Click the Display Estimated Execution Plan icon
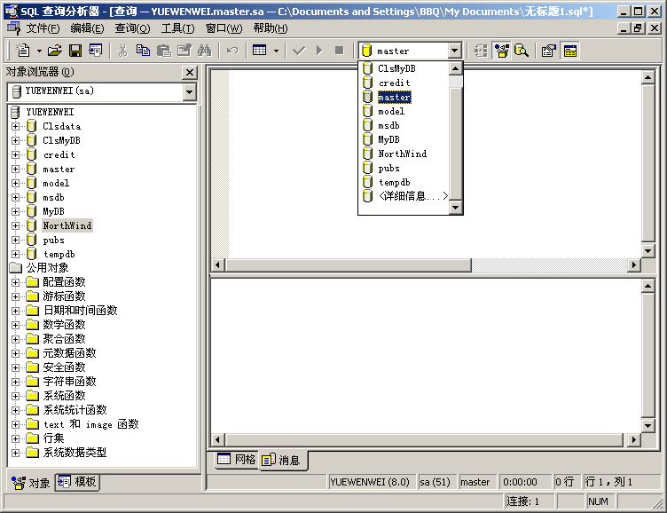Screen dimensions: 667x513 coord(481,51)
